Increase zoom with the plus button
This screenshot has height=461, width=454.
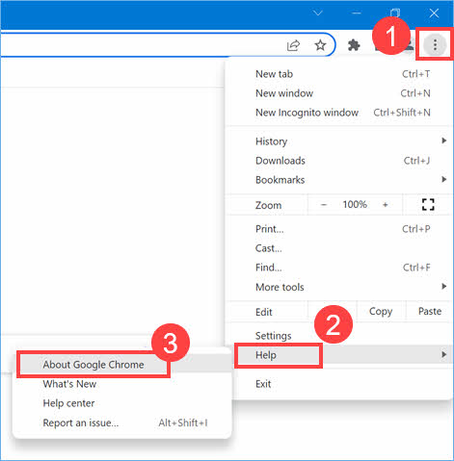pos(386,205)
